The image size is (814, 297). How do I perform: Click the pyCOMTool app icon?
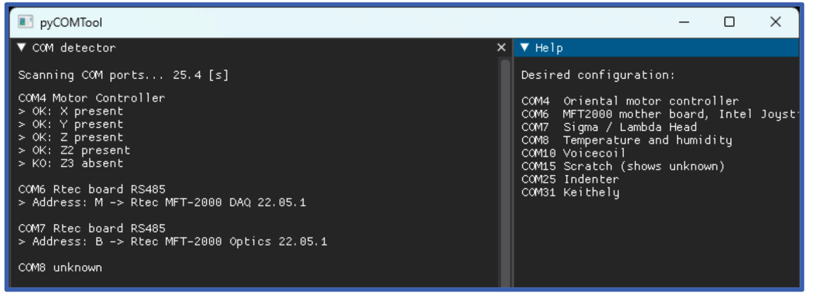(25, 23)
